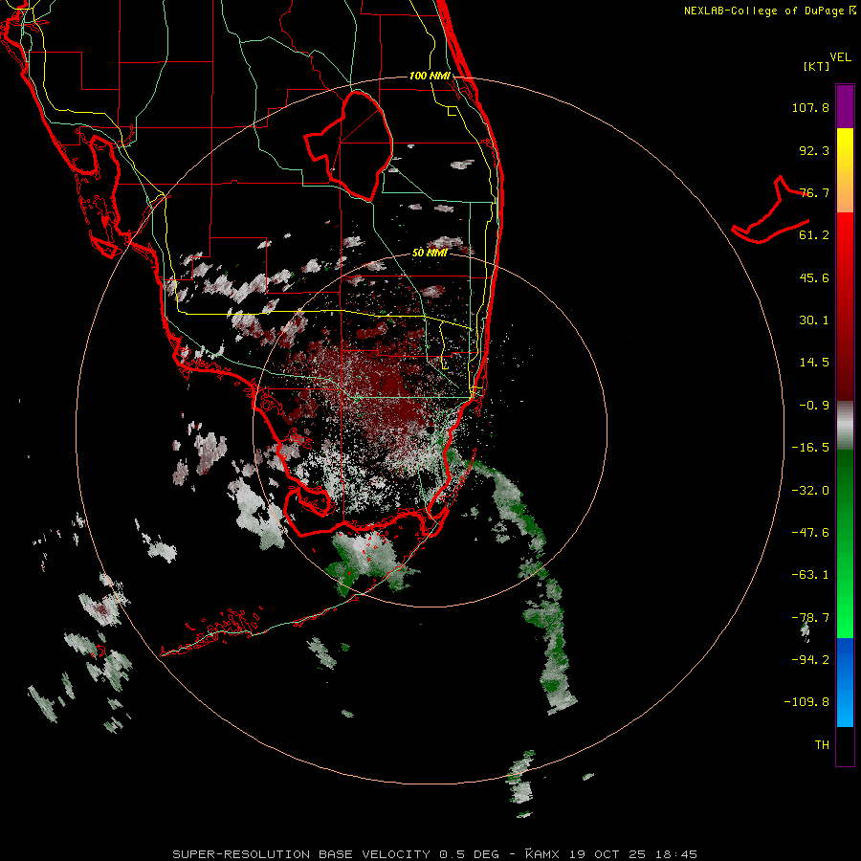Click the 14.5 velocity scale value
861x861 pixels.
pyautogui.click(x=814, y=363)
